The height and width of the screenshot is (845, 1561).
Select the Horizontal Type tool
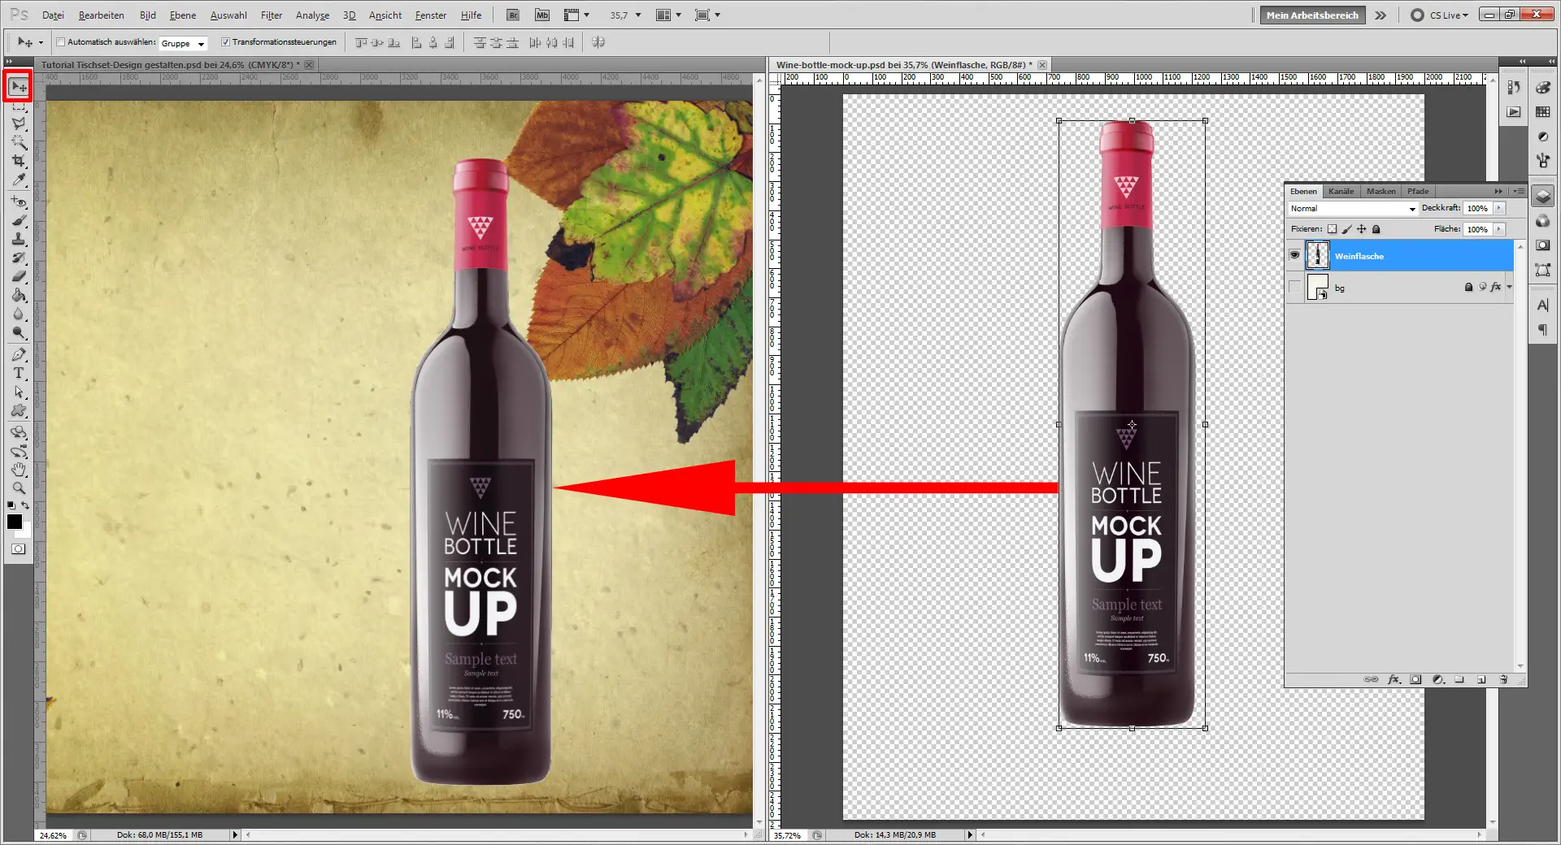click(x=18, y=374)
